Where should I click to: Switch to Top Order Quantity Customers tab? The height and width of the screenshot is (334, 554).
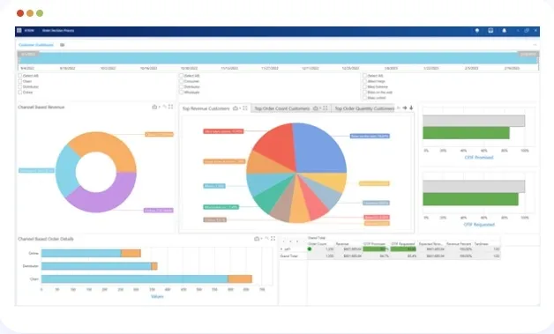364,108
